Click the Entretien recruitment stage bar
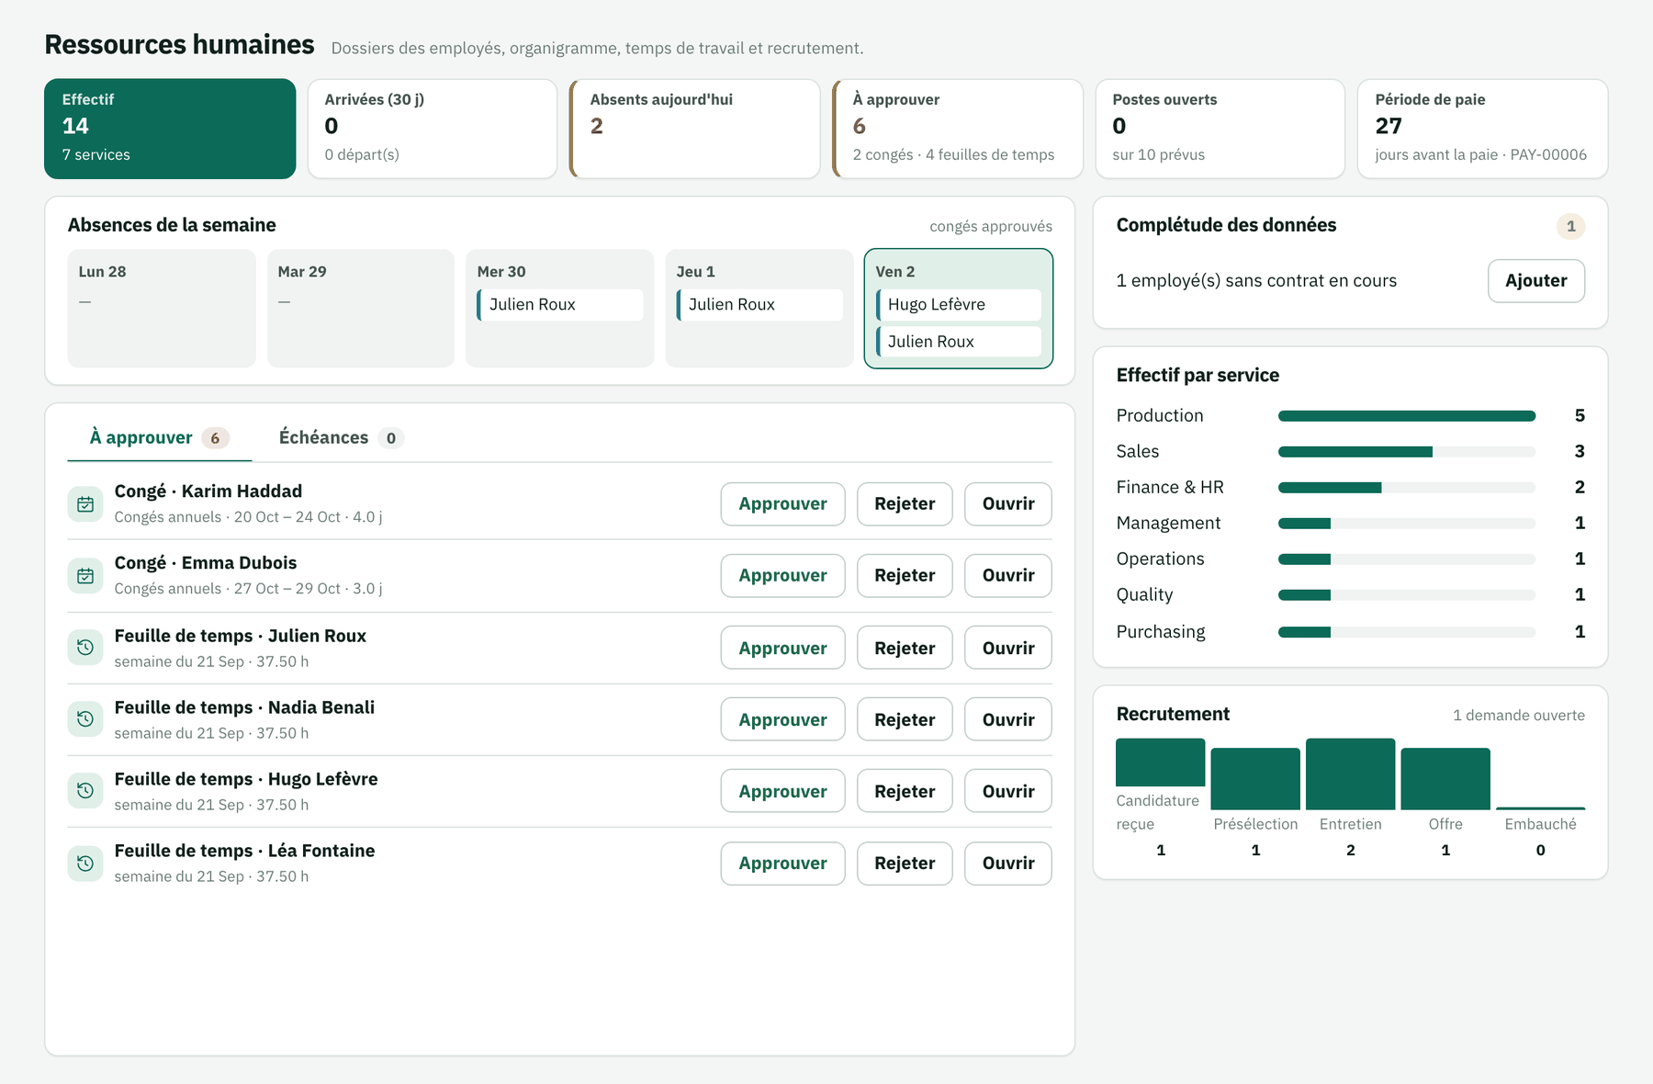The image size is (1653, 1084). [1350, 773]
